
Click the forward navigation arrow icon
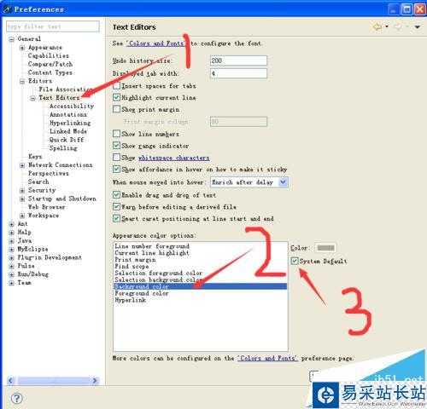click(x=398, y=27)
